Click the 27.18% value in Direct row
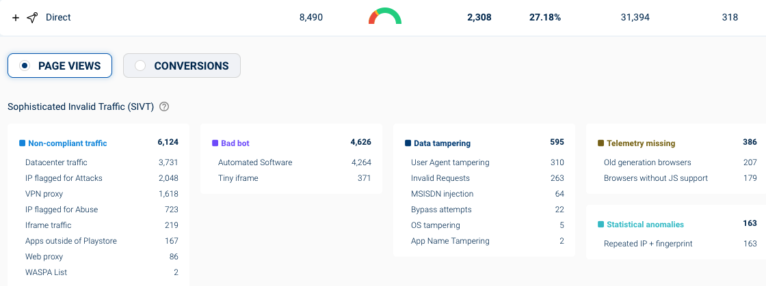This screenshot has width=766, height=286. 545,18
